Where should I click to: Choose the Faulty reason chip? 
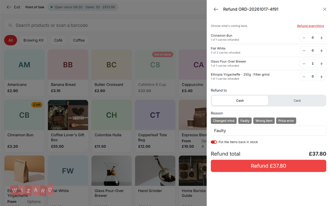click(x=245, y=121)
